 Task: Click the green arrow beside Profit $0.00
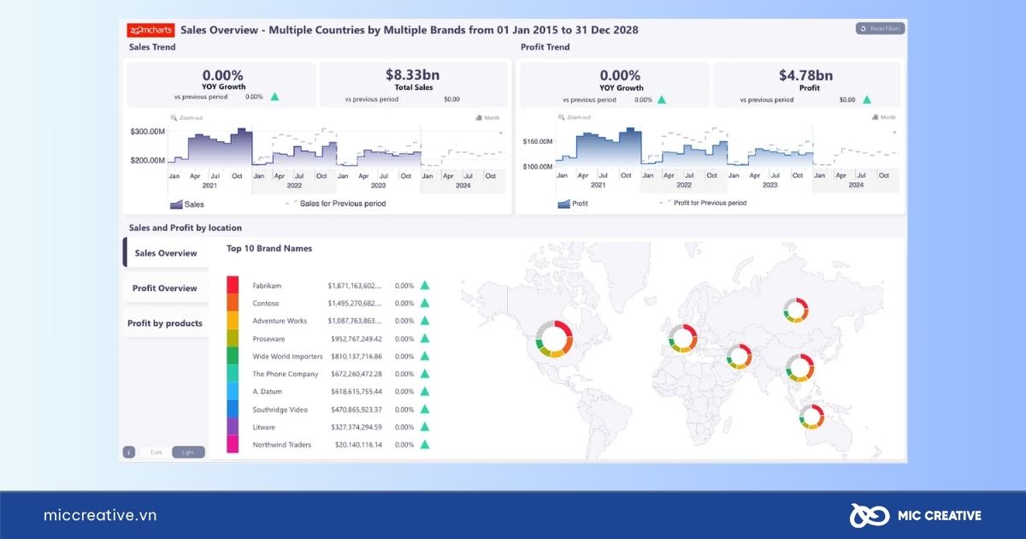click(x=867, y=99)
